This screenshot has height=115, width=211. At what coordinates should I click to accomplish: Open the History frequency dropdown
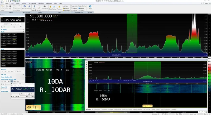point(29,8)
